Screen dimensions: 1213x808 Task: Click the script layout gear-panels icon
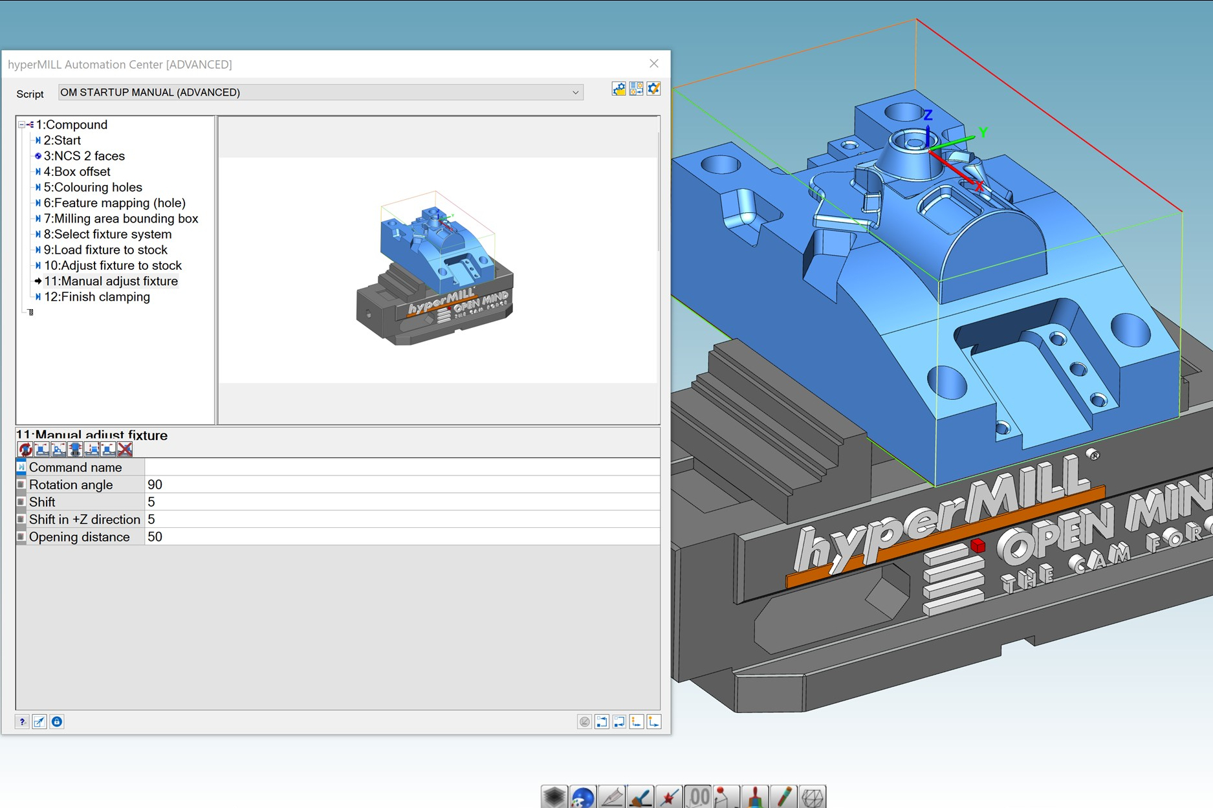coord(636,89)
